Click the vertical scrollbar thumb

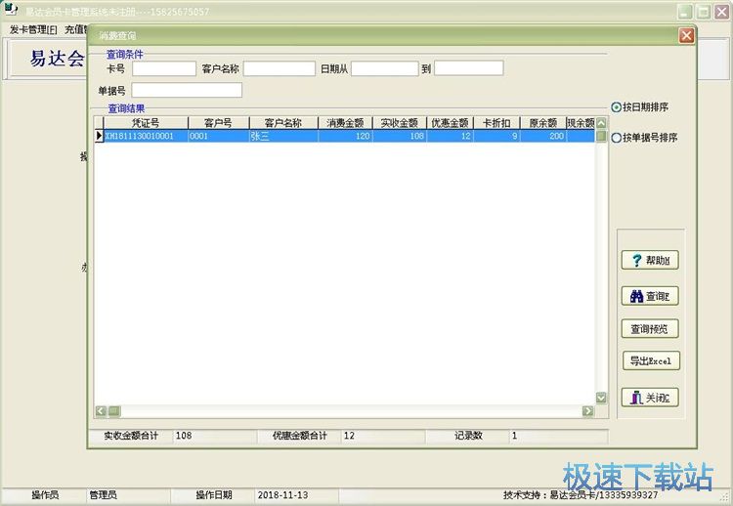coord(601,136)
